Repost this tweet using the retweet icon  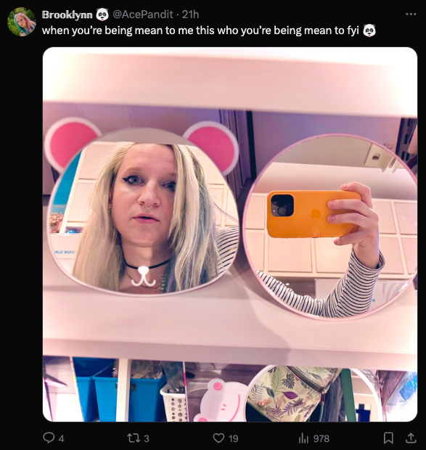point(134,438)
